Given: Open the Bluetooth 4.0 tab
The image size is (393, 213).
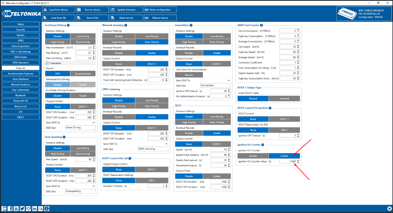Looking at the screenshot, I should 21,101.
